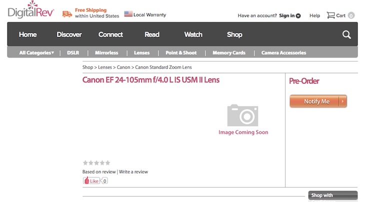Click the US flag Local Warranty icon
This screenshot has width=365, height=202.
pyautogui.click(x=128, y=14)
